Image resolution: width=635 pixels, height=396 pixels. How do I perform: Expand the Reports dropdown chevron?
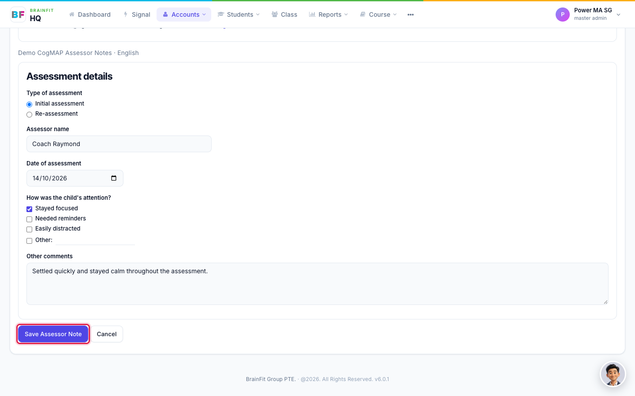click(346, 15)
